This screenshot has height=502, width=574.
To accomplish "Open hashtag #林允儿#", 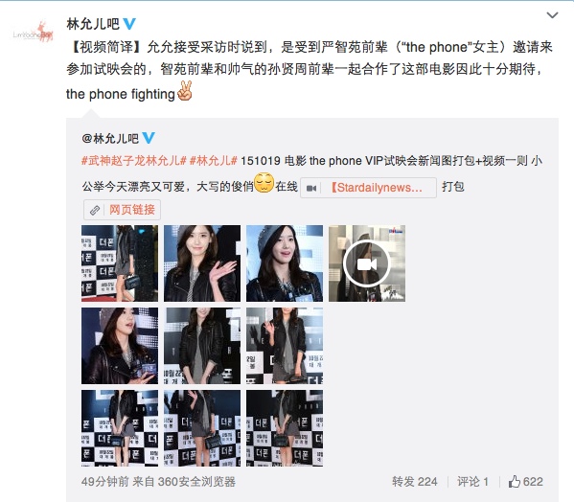I will coord(214,161).
